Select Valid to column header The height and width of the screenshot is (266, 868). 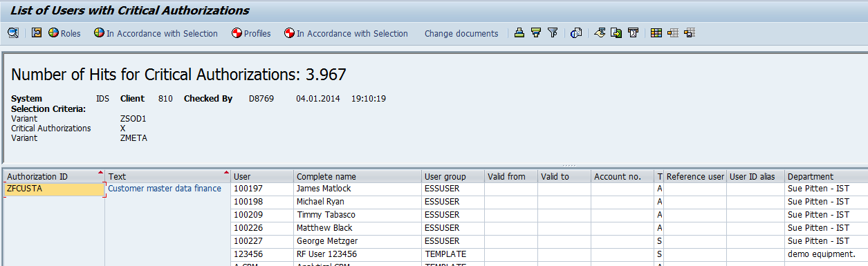pyautogui.click(x=564, y=176)
